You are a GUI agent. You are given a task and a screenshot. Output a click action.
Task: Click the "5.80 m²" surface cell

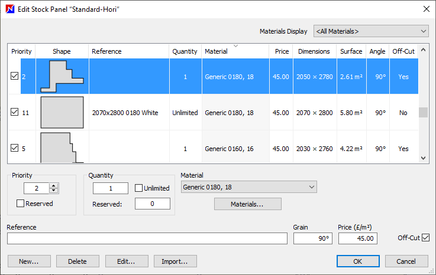[x=351, y=113]
